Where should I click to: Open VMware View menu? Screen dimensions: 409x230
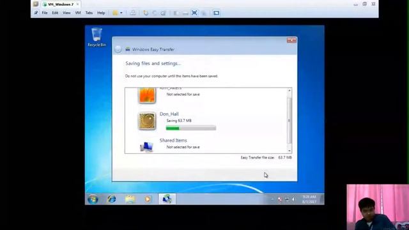pyautogui.click(x=66, y=13)
